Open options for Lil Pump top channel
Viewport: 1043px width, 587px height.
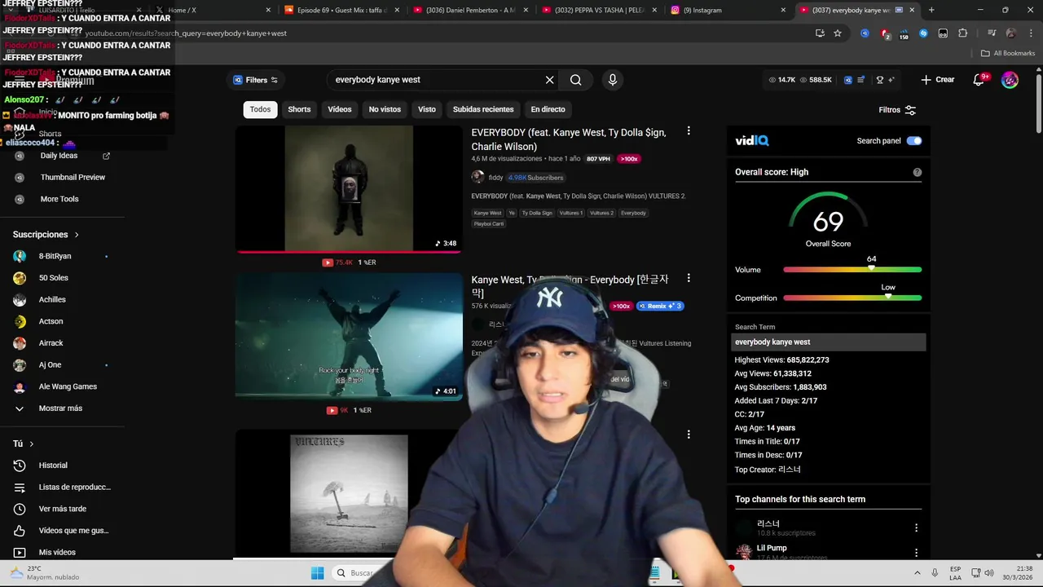(916, 552)
